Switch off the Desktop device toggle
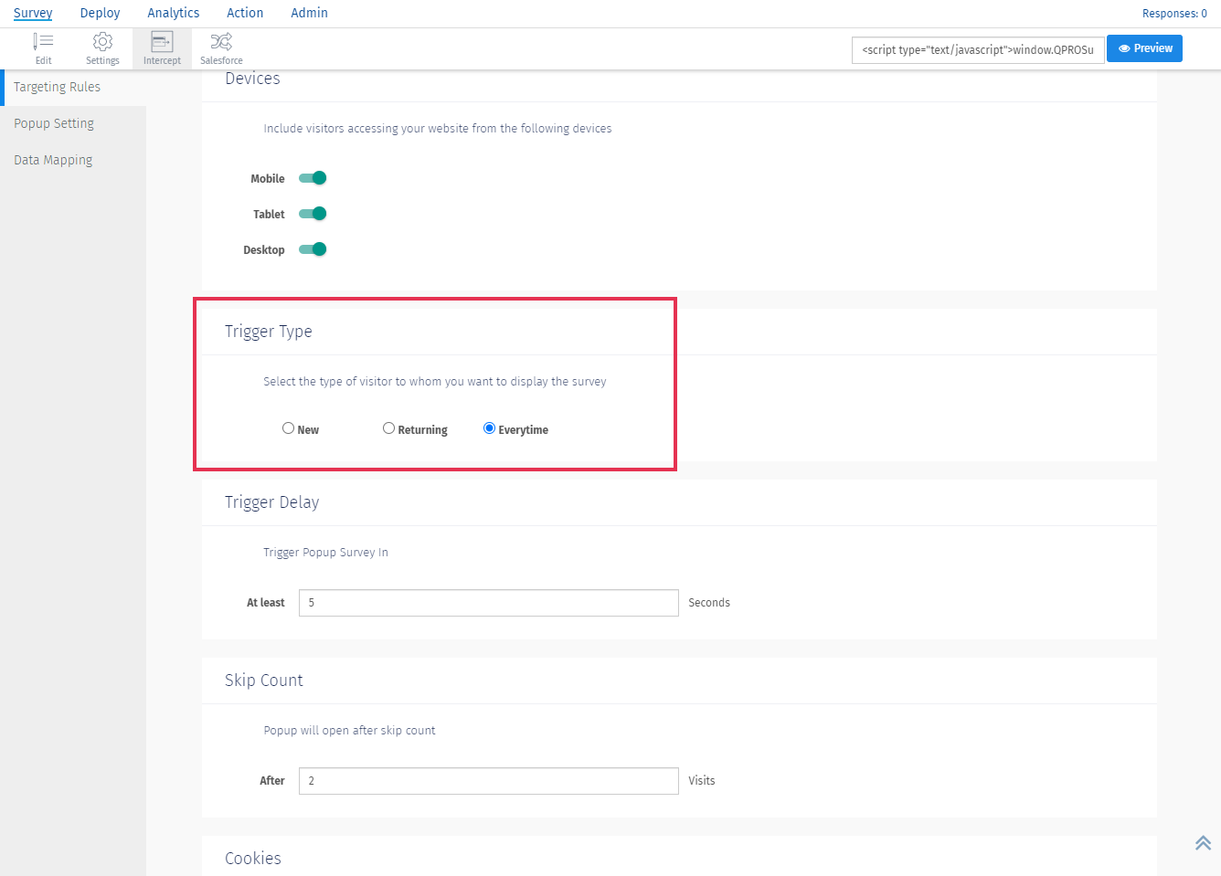 click(x=313, y=249)
